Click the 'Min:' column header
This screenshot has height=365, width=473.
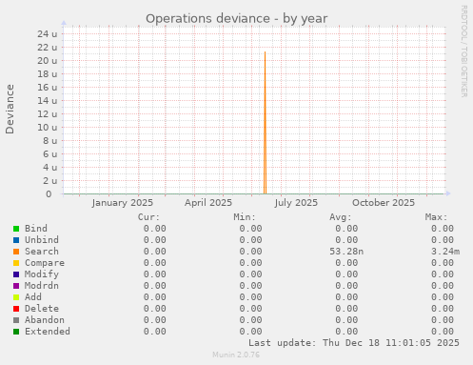click(x=245, y=217)
